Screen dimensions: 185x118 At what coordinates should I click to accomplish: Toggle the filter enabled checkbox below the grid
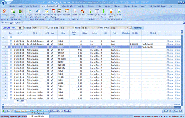[3, 105]
